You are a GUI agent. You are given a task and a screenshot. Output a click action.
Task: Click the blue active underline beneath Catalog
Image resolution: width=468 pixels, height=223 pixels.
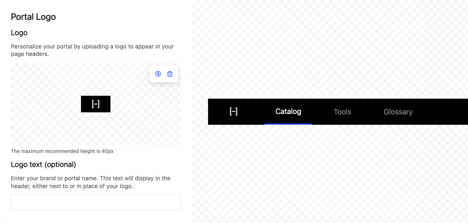[288, 124]
